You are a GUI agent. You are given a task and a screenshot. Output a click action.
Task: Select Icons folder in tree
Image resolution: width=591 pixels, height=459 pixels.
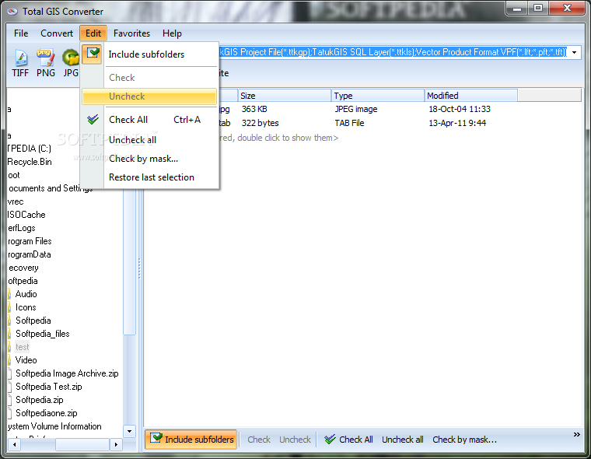(26, 307)
